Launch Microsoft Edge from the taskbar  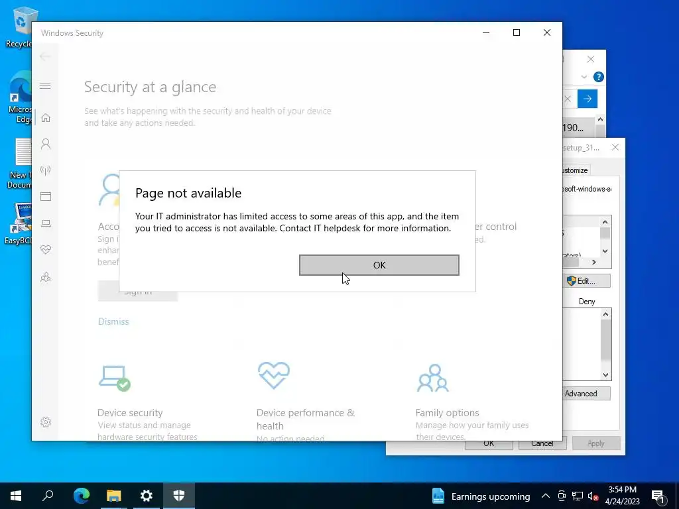click(81, 496)
